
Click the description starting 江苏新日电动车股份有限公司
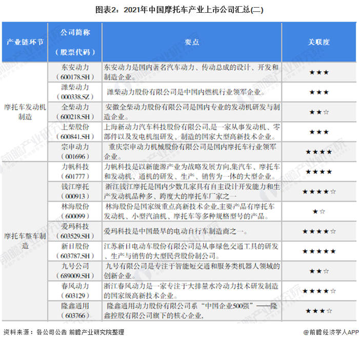coord(192,251)
